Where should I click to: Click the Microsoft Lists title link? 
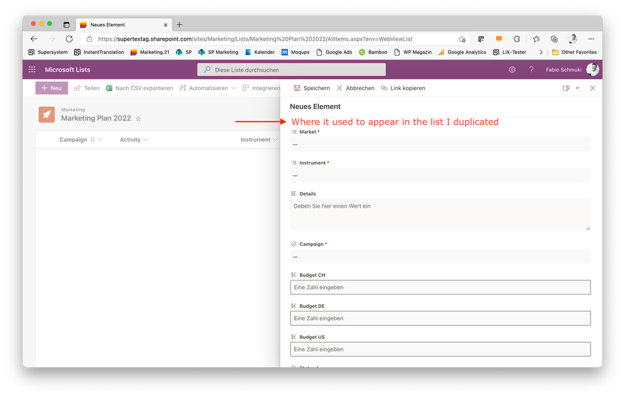pos(68,69)
